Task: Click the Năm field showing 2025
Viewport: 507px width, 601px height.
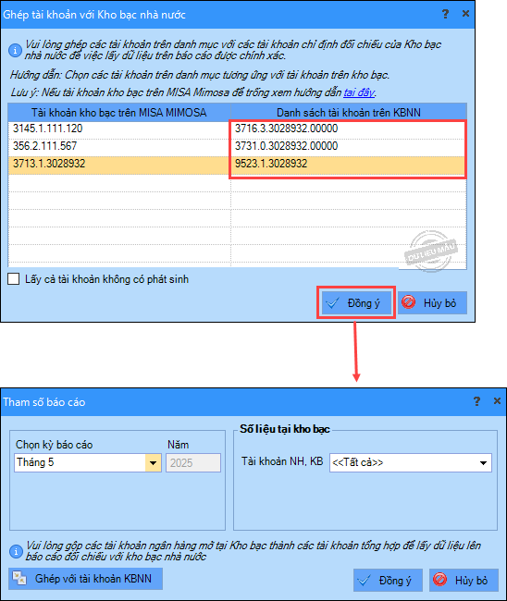Action: tap(193, 463)
